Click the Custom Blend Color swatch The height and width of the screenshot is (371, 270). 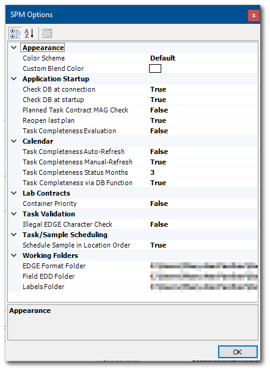[155, 68]
